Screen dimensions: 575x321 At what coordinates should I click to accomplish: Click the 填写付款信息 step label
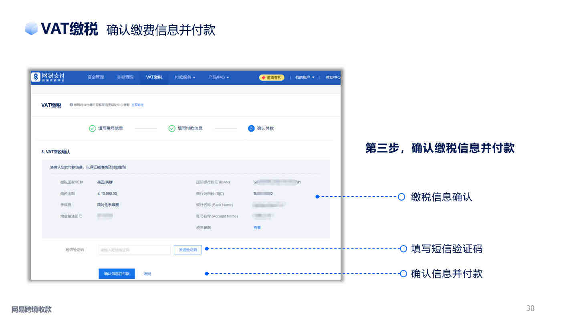(190, 128)
